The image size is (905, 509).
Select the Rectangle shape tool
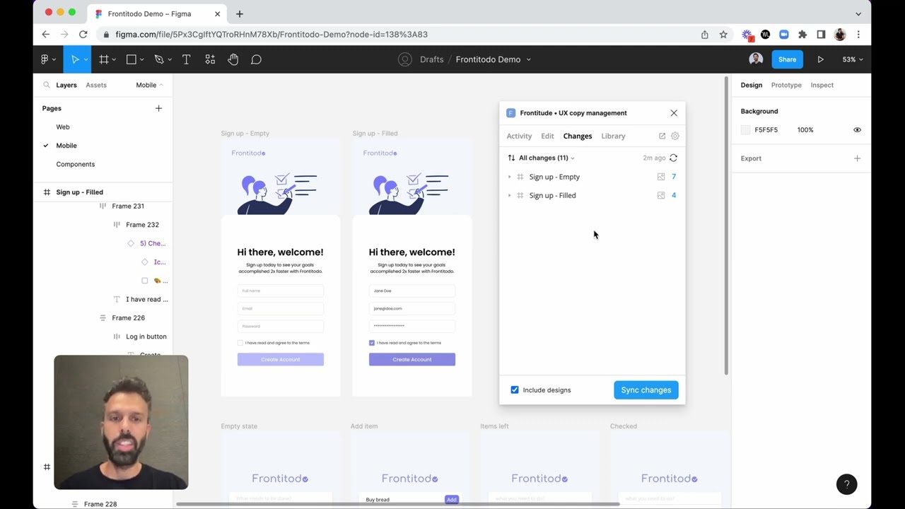[x=131, y=59]
